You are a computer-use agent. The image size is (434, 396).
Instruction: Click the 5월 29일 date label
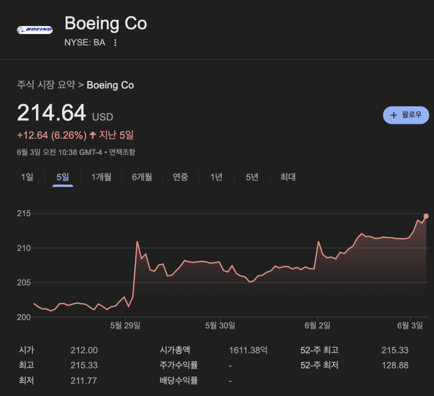[x=125, y=326]
